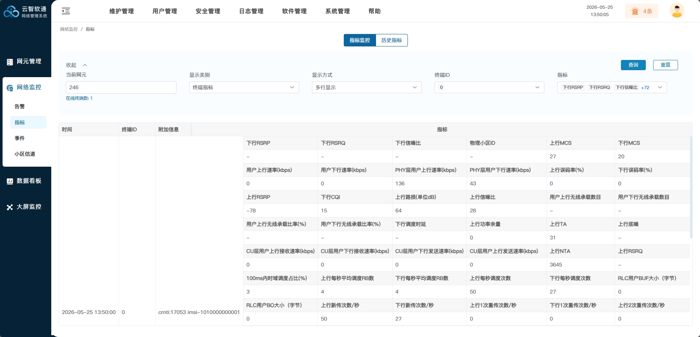Open the 日志管理 top menu

[251, 11]
